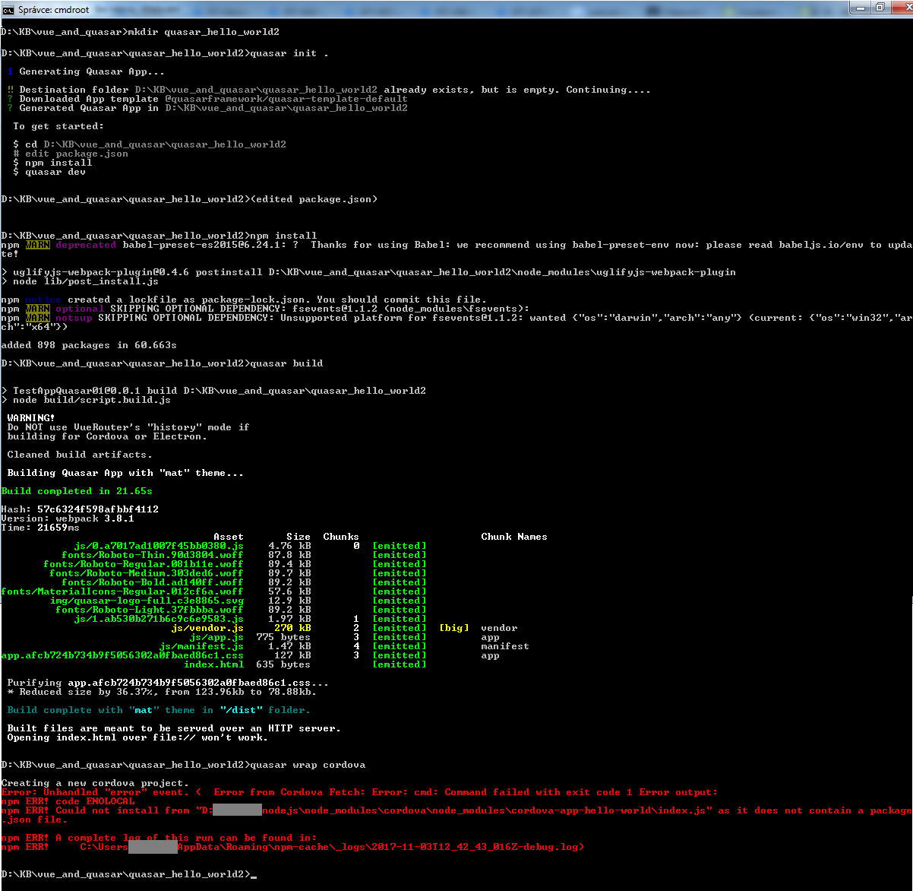Click the dark taskbar icon near the right side
The height and width of the screenshot is (891, 913).
click(651, 8)
